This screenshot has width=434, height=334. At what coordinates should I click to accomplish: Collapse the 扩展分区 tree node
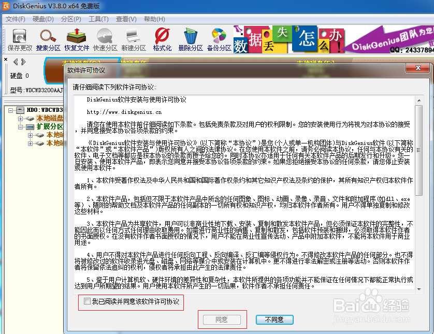(x=20, y=127)
